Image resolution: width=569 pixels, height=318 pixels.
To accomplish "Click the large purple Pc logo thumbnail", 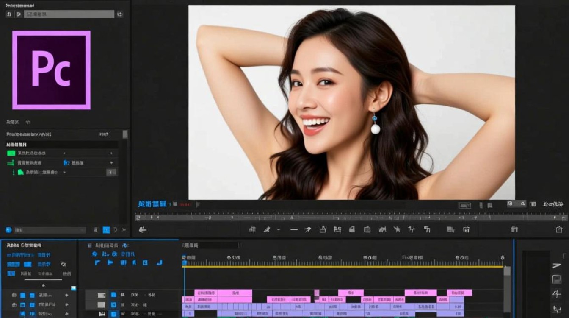I will point(51,70).
